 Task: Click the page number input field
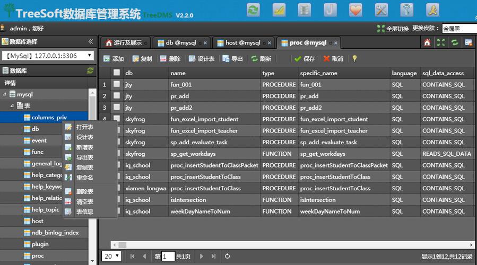pos(168,256)
